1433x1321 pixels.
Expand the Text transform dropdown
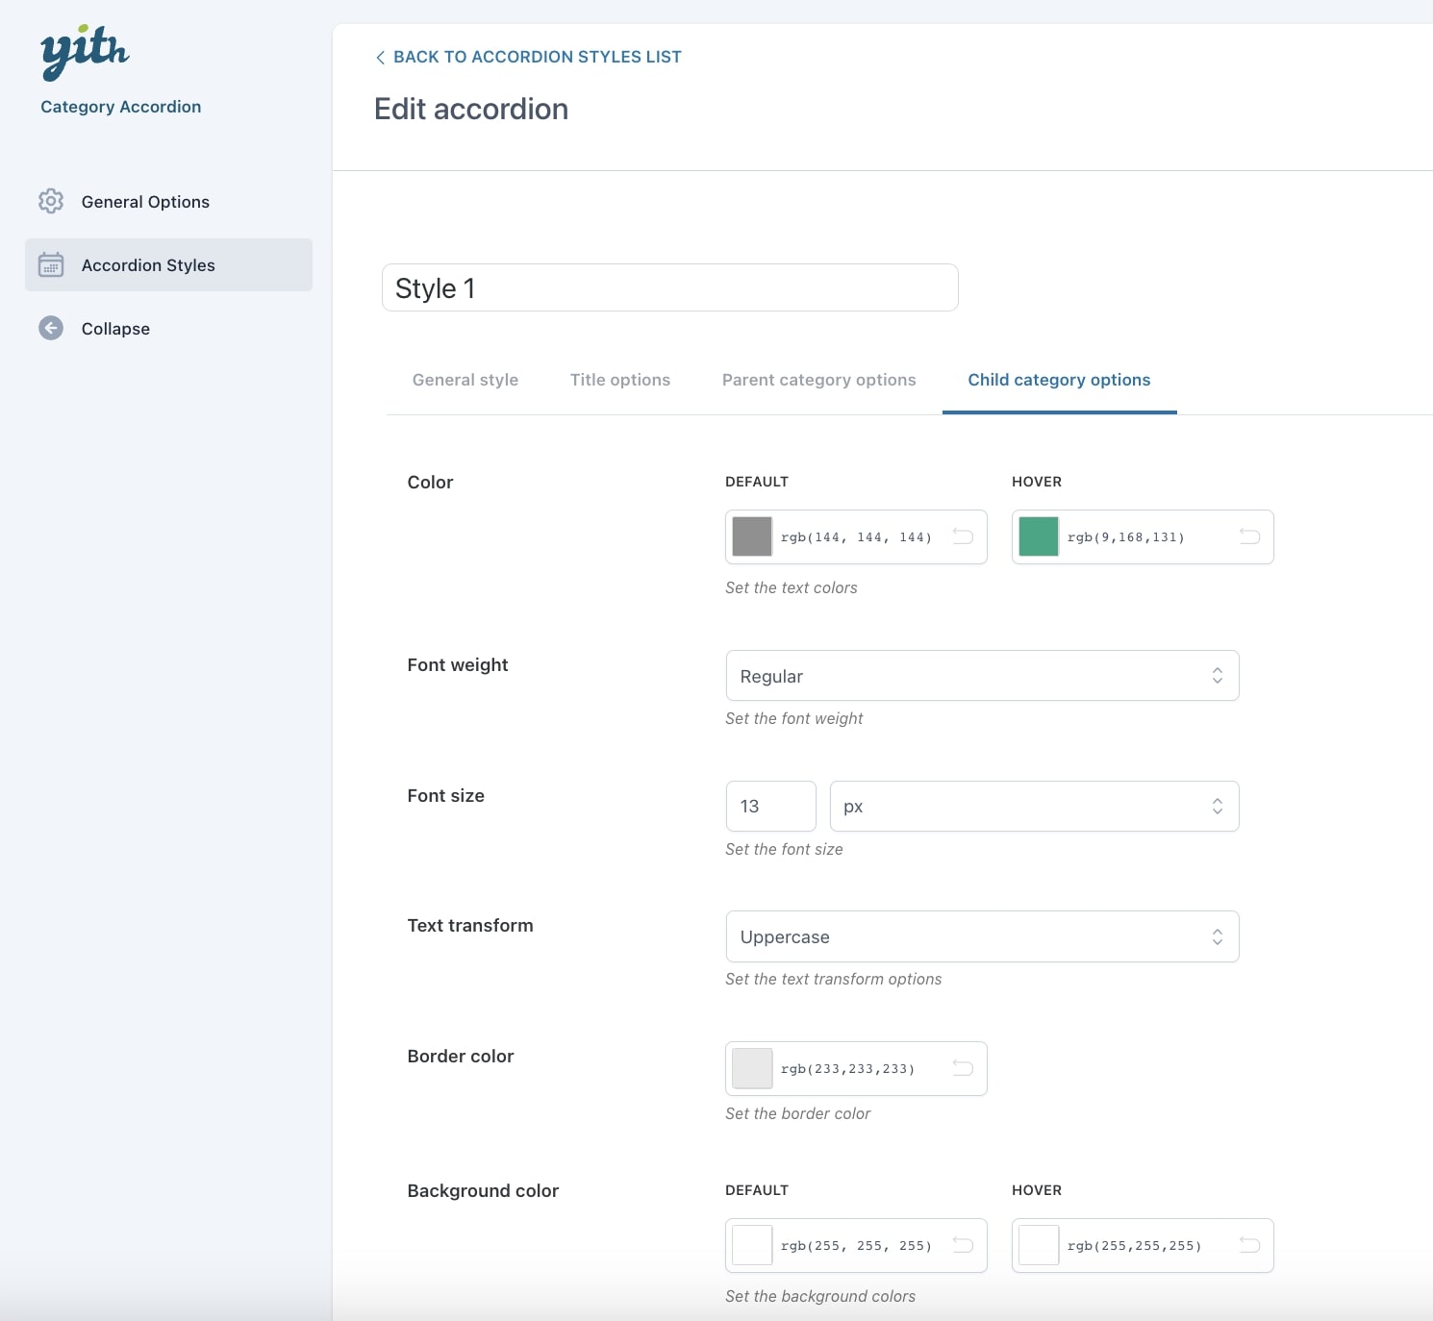tap(982, 936)
